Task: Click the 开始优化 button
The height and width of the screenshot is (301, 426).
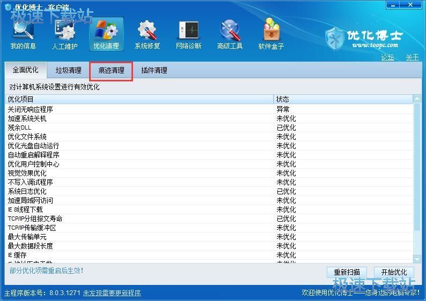Action: (394, 272)
